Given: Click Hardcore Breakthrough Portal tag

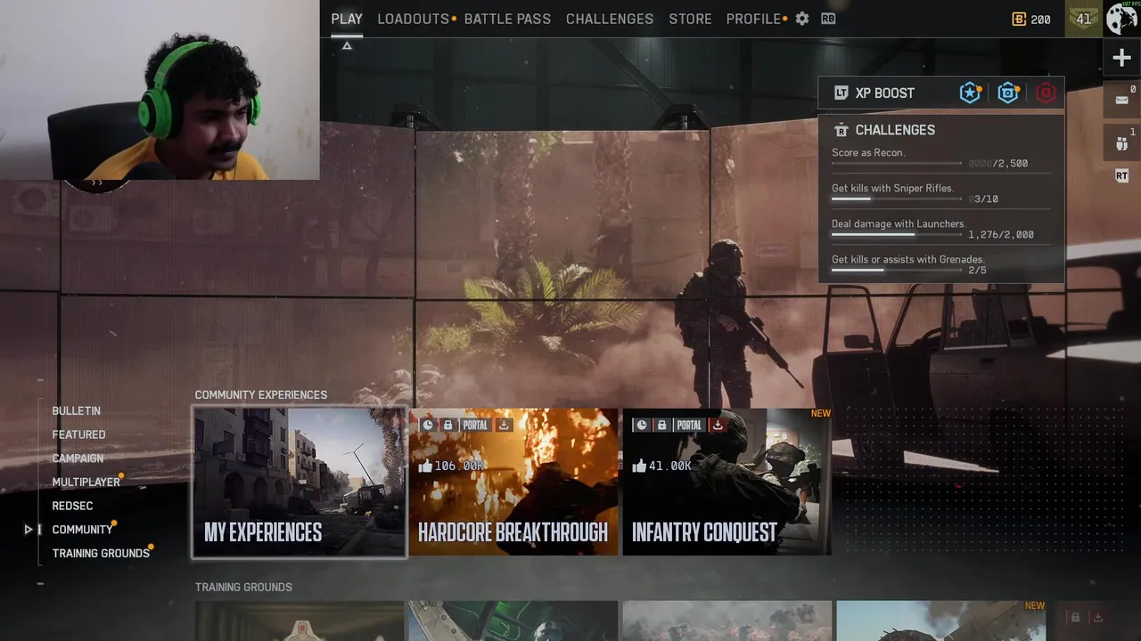Looking at the screenshot, I should [475, 426].
